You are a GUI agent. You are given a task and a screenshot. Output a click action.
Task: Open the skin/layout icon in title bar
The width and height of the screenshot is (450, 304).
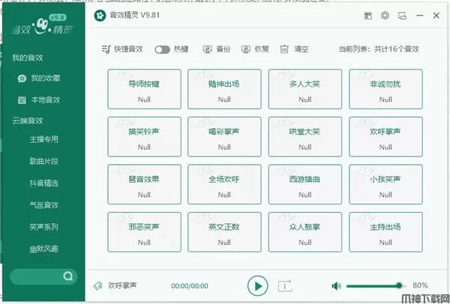pos(368,16)
